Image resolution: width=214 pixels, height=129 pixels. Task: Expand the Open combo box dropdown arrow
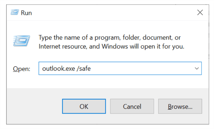197,68
